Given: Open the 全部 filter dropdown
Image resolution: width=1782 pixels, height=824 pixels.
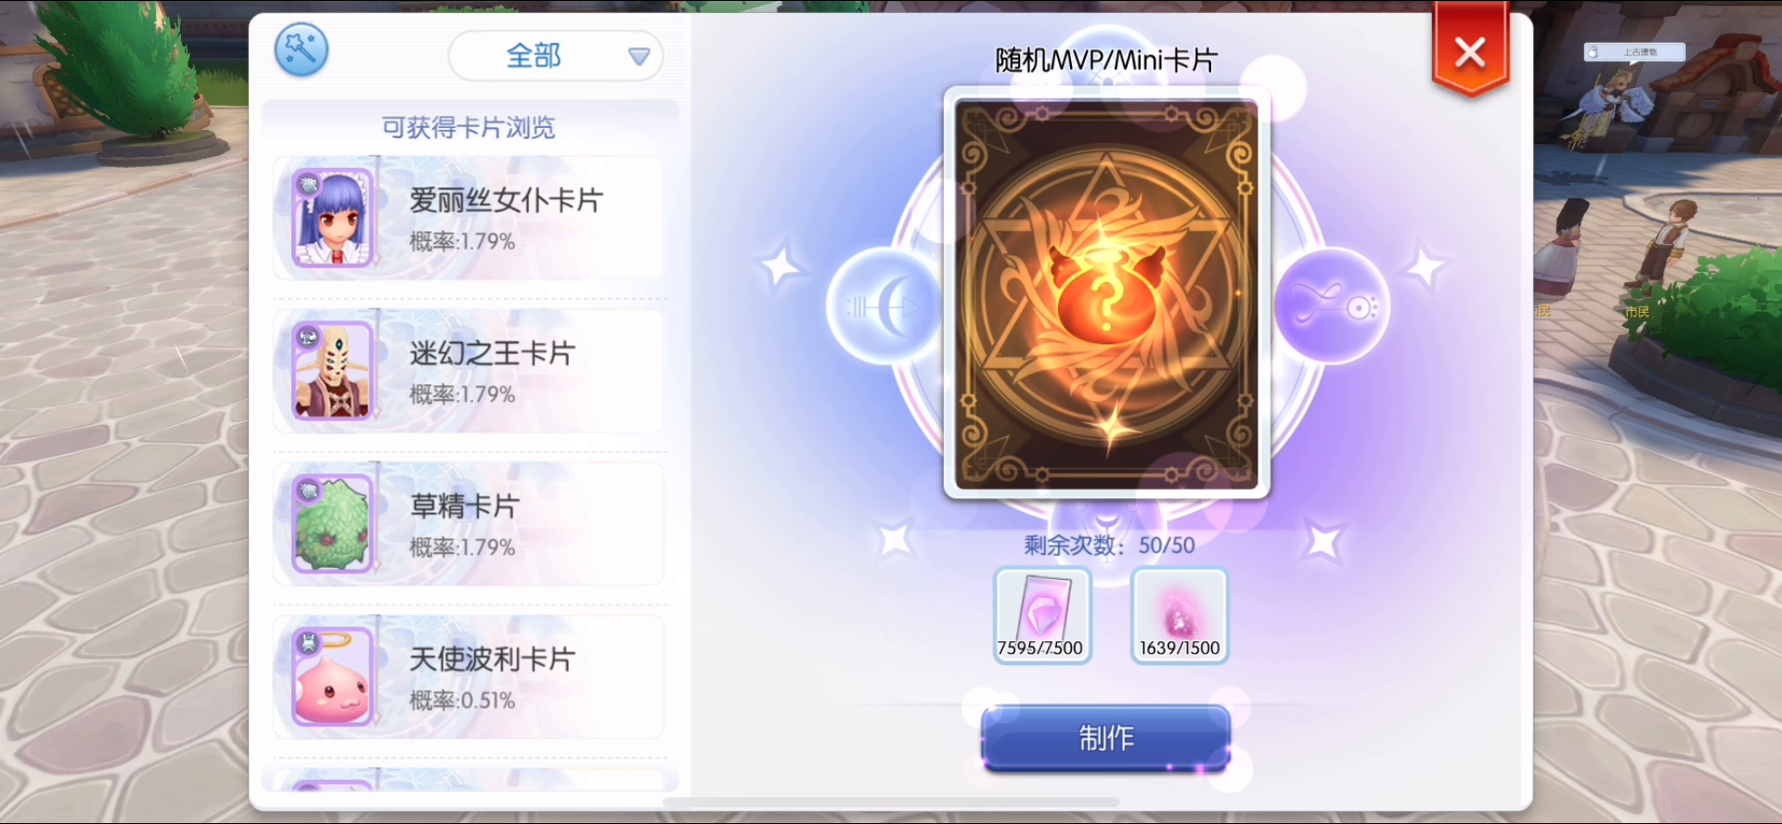Looking at the screenshot, I should tap(555, 56).
